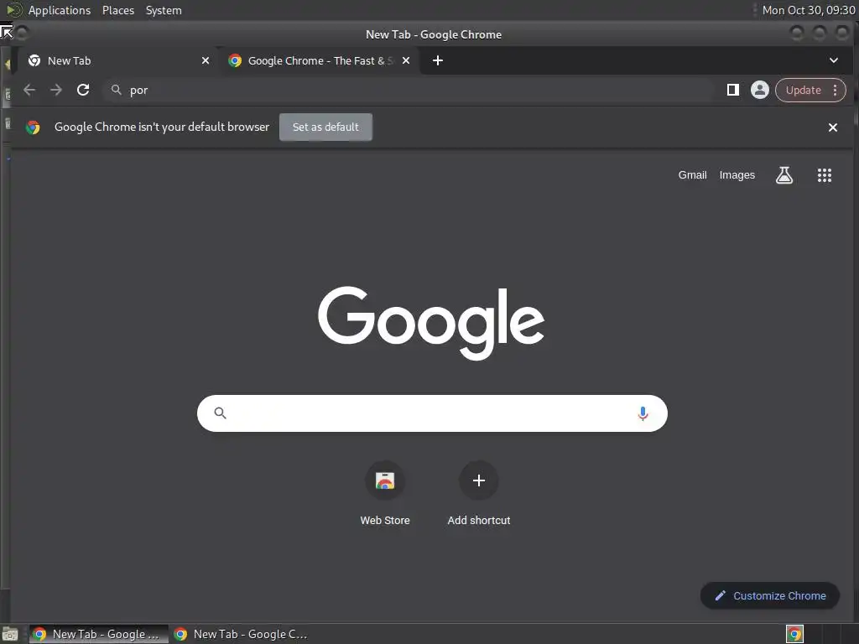The width and height of the screenshot is (859, 644).
Task: Open the Places menu
Action: click(x=118, y=10)
